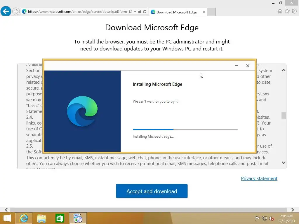
Task: Click horizontal scrollbar left arrow
Action: (x=6, y=210)
